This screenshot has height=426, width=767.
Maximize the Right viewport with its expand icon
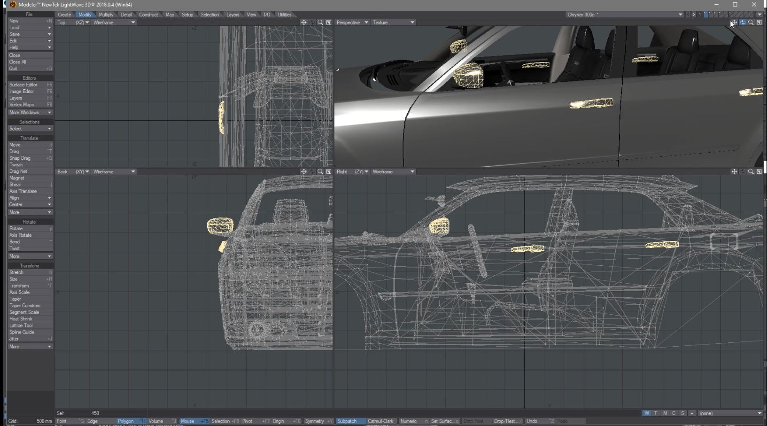(x=759, y=172)
